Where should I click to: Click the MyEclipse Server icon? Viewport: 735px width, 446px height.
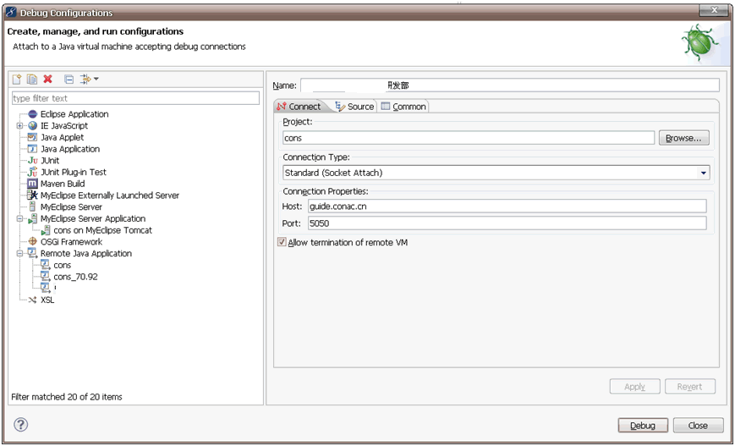pos(32,206)
